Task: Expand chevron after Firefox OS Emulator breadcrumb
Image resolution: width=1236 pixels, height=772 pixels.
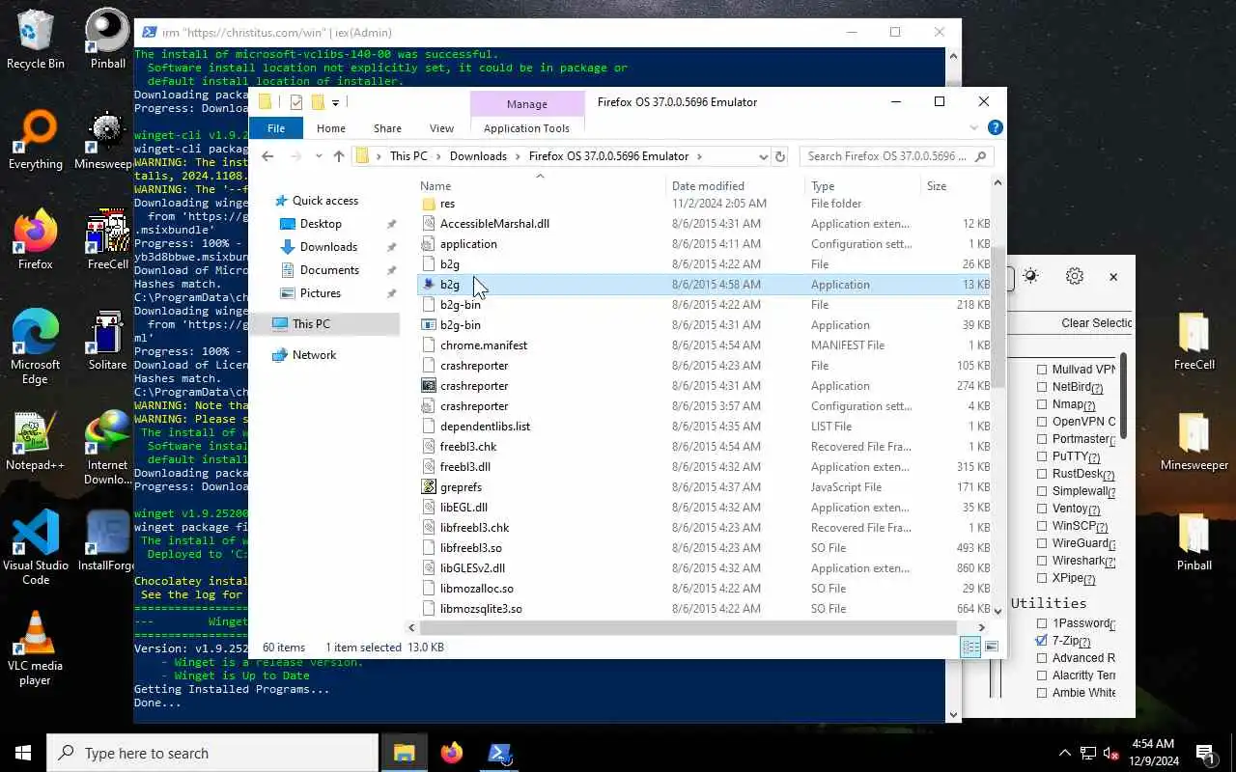Action: click(699, 156)
